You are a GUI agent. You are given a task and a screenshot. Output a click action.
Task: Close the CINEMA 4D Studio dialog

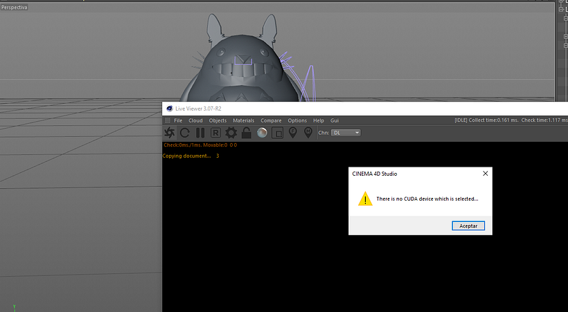click(x=486, y=174)
